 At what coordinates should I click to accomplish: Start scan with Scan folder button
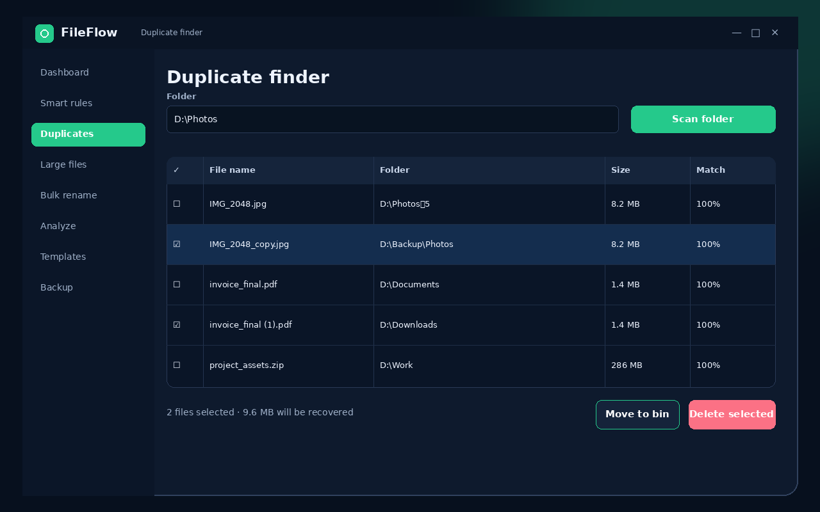point(703,120)
